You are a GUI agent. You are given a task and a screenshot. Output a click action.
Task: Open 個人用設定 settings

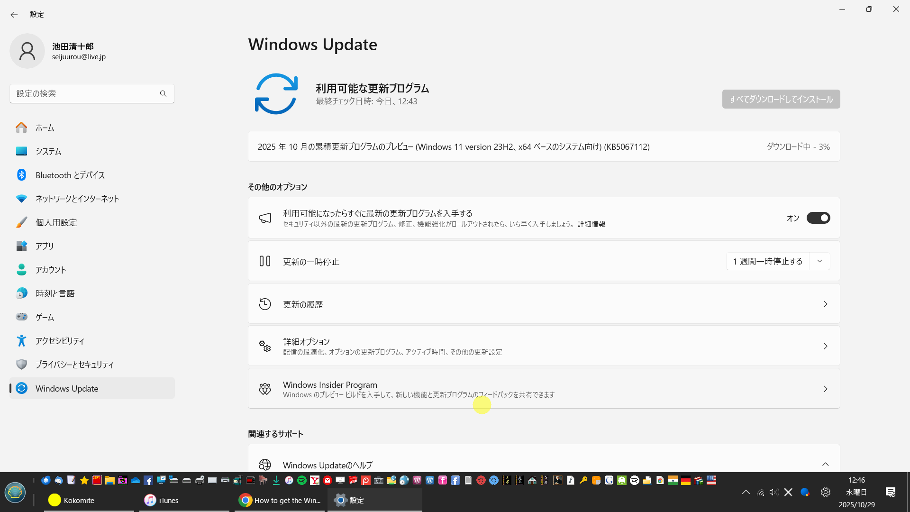pyautogui.click(x=92, y=222)
